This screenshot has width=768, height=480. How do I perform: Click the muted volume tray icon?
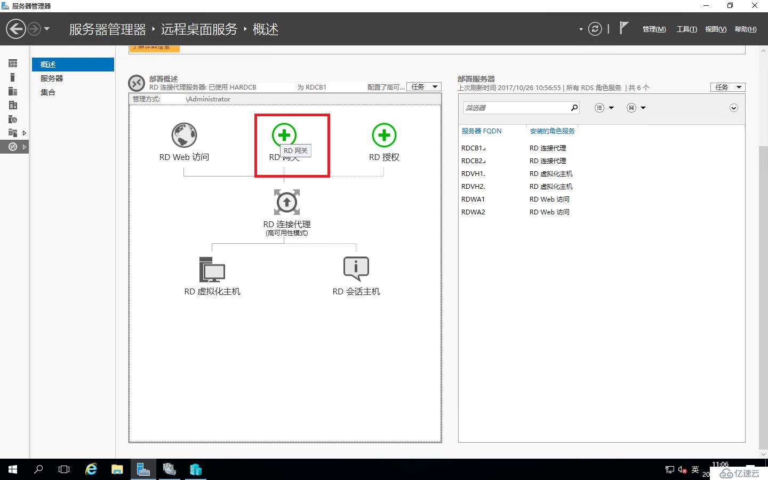(x=683, y=470)
